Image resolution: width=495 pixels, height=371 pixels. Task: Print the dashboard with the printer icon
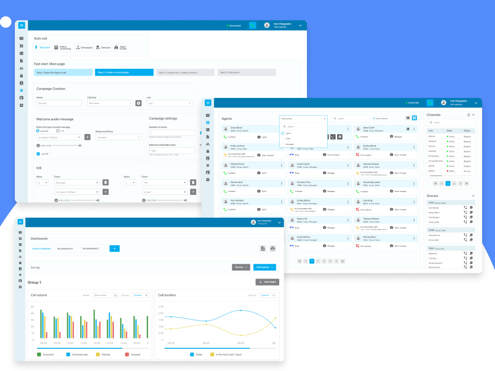[x=273, y=249]
